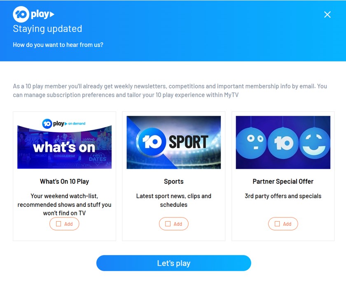The width and height of the screenshot is (346, 288).
Task: Select the What's On 10 Play heading
Action: (x=64, y=181)
